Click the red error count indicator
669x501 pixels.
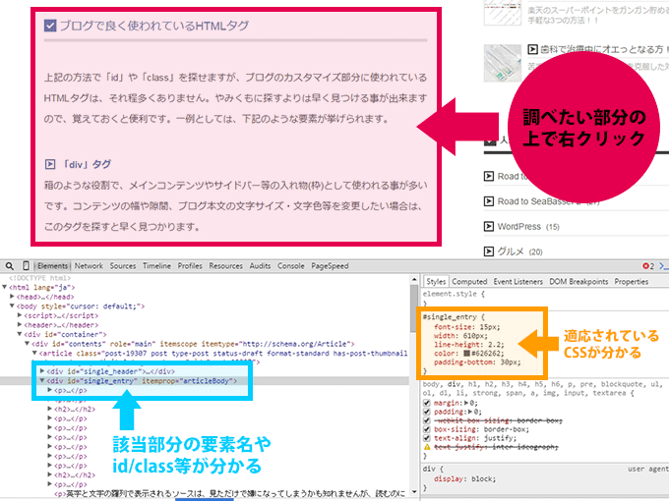(648, 266)
